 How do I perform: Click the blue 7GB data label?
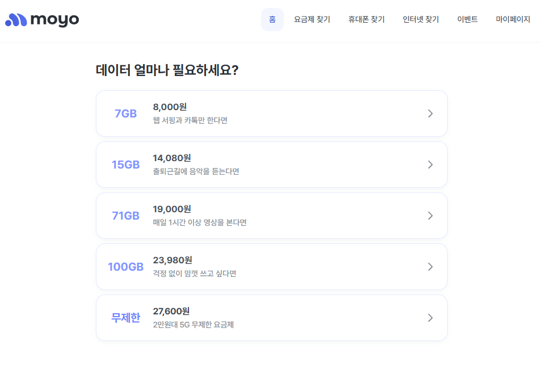tap(125, 113)
